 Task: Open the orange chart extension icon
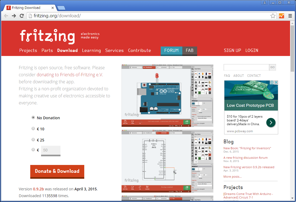281,16
